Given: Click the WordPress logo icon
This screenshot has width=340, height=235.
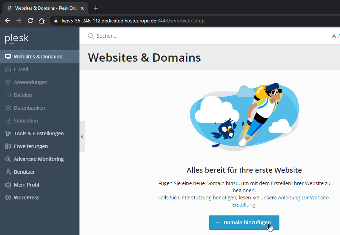Looking at the screenshot, I should click(x=8, y=198).
